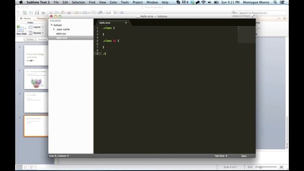Click Search in Presentation field

(x=259, y=13)
